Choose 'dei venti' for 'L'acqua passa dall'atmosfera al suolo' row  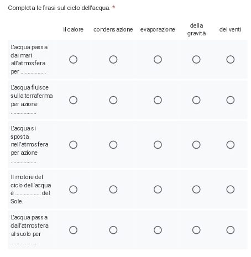(231, 230)
